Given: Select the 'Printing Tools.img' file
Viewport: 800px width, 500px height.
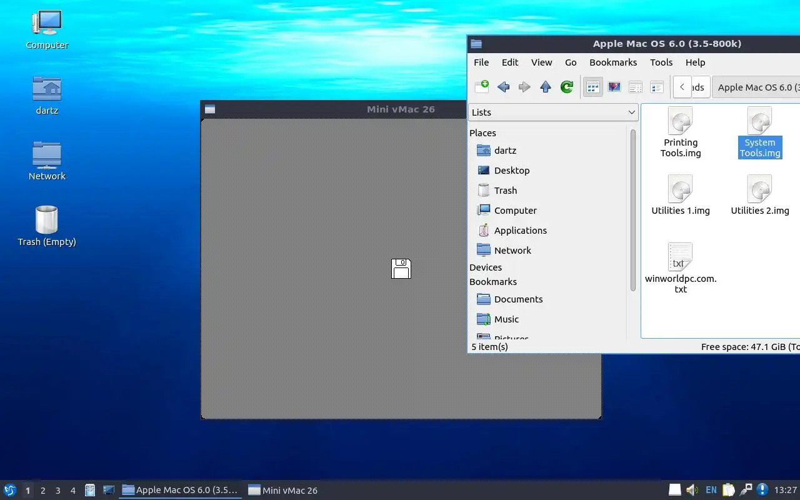Looking at the screenshot, I should tap(681, 132).
